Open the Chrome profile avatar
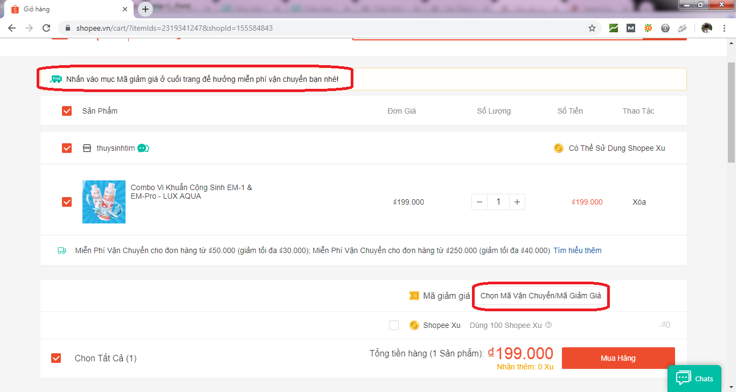737x392 pixels. tap(707, 28)
